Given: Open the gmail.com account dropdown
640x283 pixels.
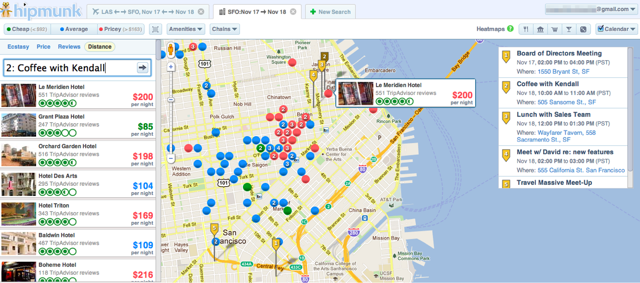Looking at the screenshot, I should [x=592, y=9].
